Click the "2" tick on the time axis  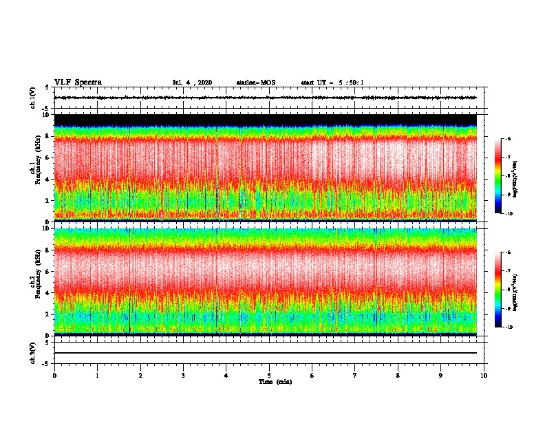point(140,375)
